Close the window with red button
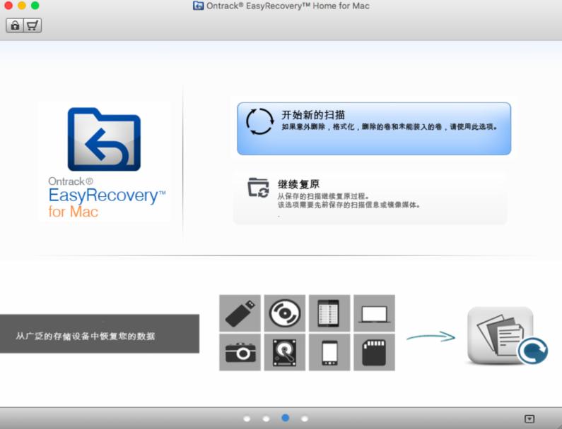562x429 pixels. click(8, 6)
